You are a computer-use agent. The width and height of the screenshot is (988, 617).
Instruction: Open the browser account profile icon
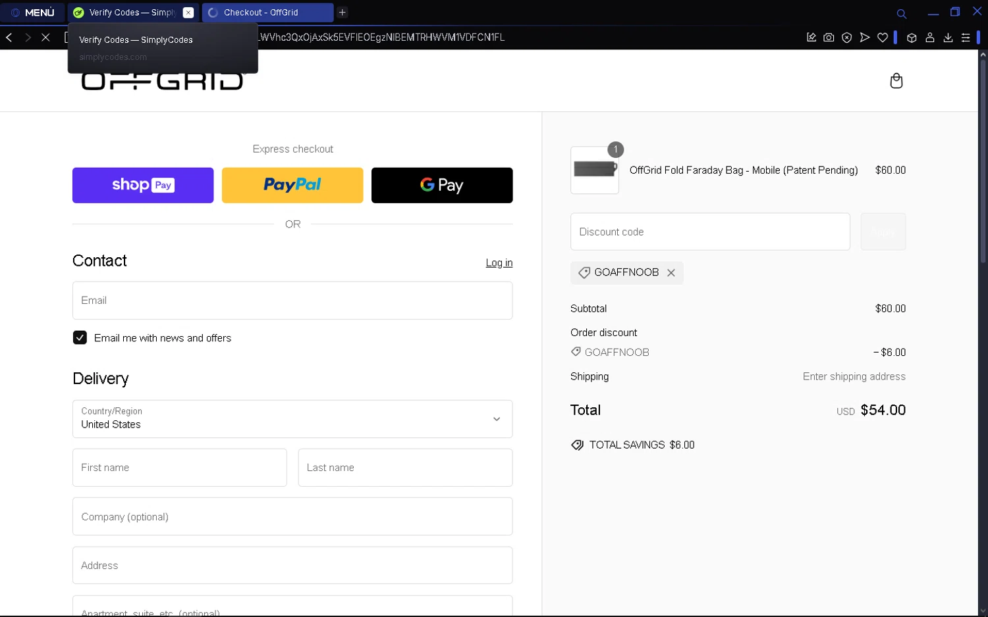click(930, 37)
